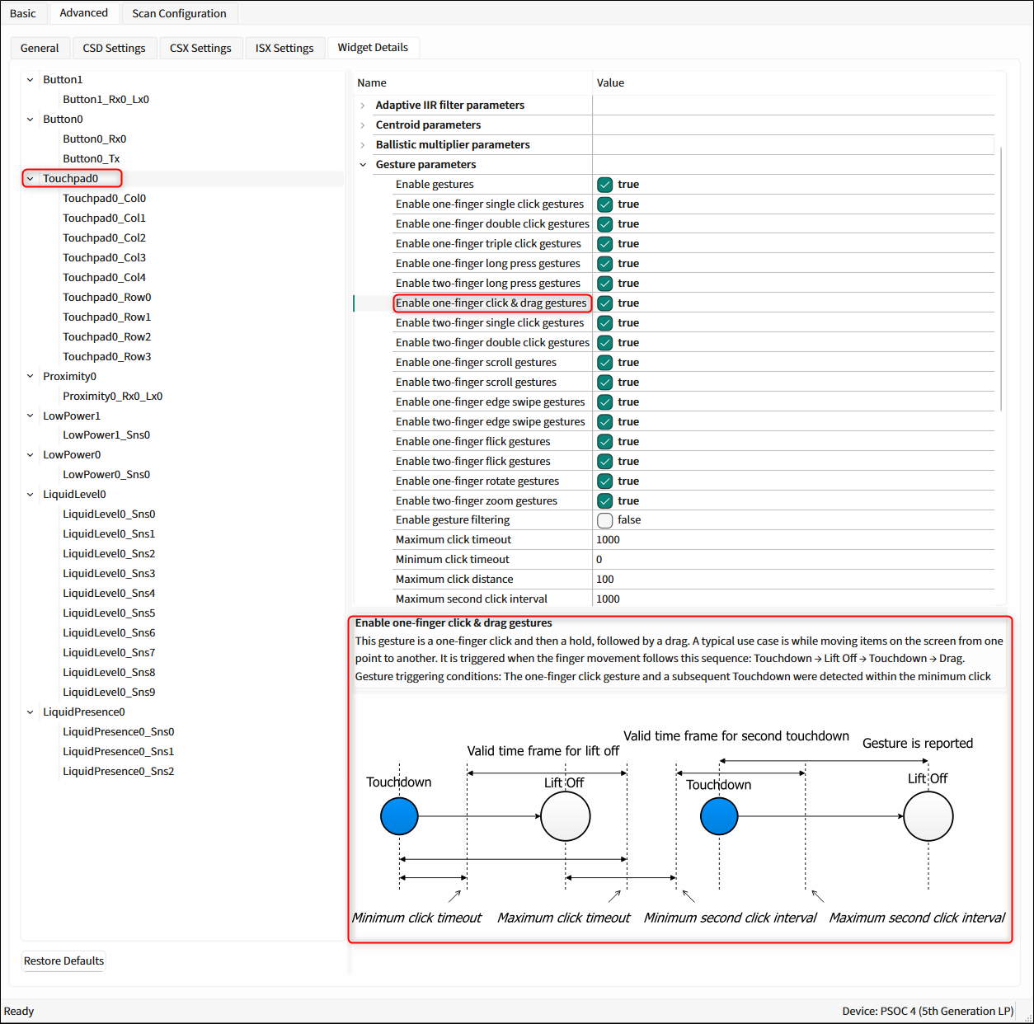Switch to the ISX Settings tab
The width and height of the screenshot is (1034, 1024).
coord(284,48)
